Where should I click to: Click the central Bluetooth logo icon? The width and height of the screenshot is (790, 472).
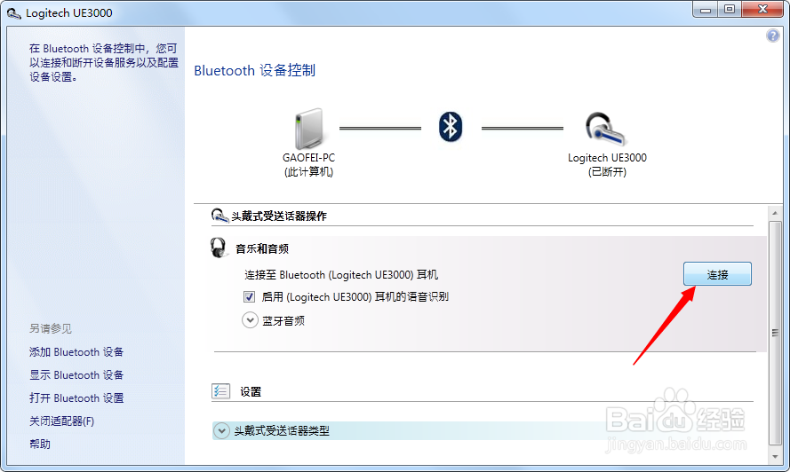451,127
